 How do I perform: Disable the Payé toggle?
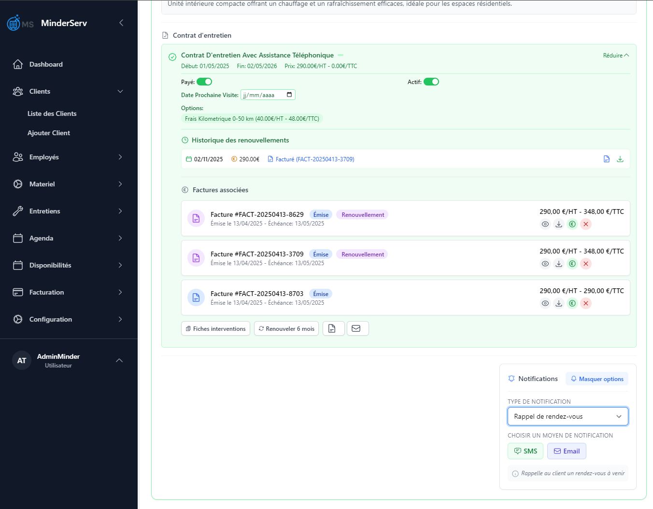click(204, 82)
